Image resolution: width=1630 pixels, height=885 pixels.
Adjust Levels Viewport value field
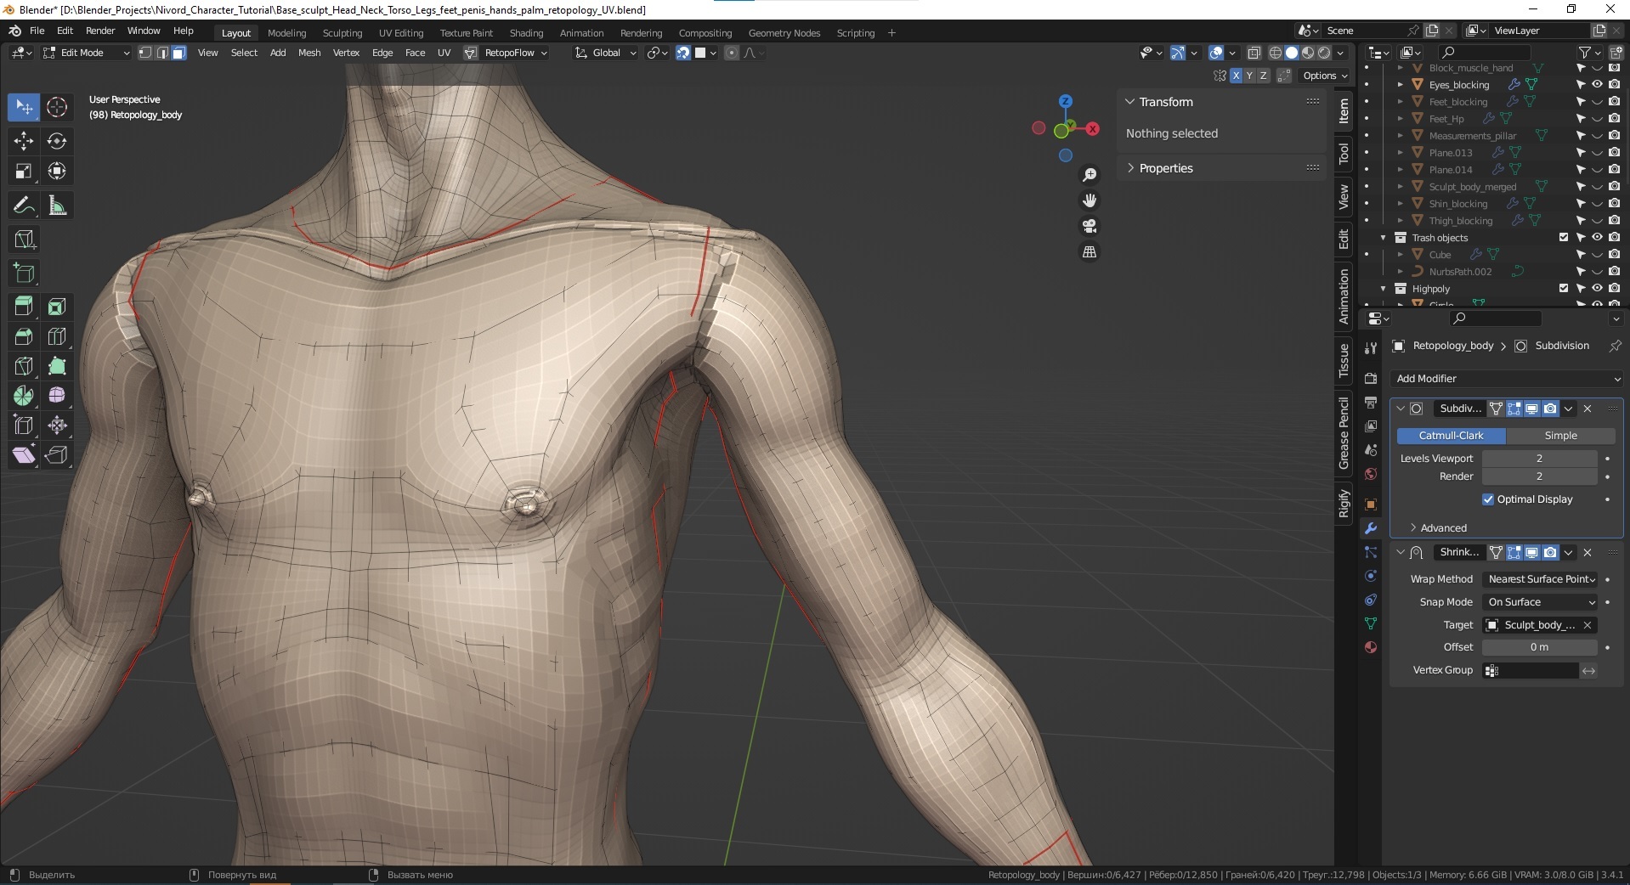point(1539,459)
